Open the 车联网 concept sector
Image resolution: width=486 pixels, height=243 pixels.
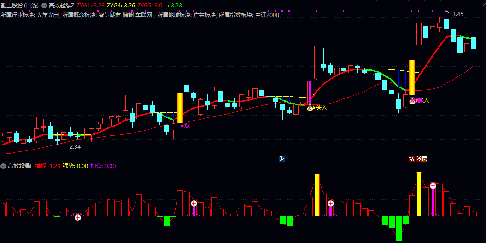[144, 15]
